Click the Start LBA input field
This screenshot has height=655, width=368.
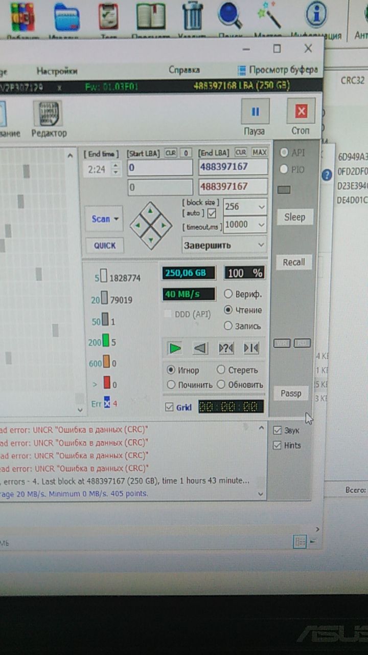[160, 167]
